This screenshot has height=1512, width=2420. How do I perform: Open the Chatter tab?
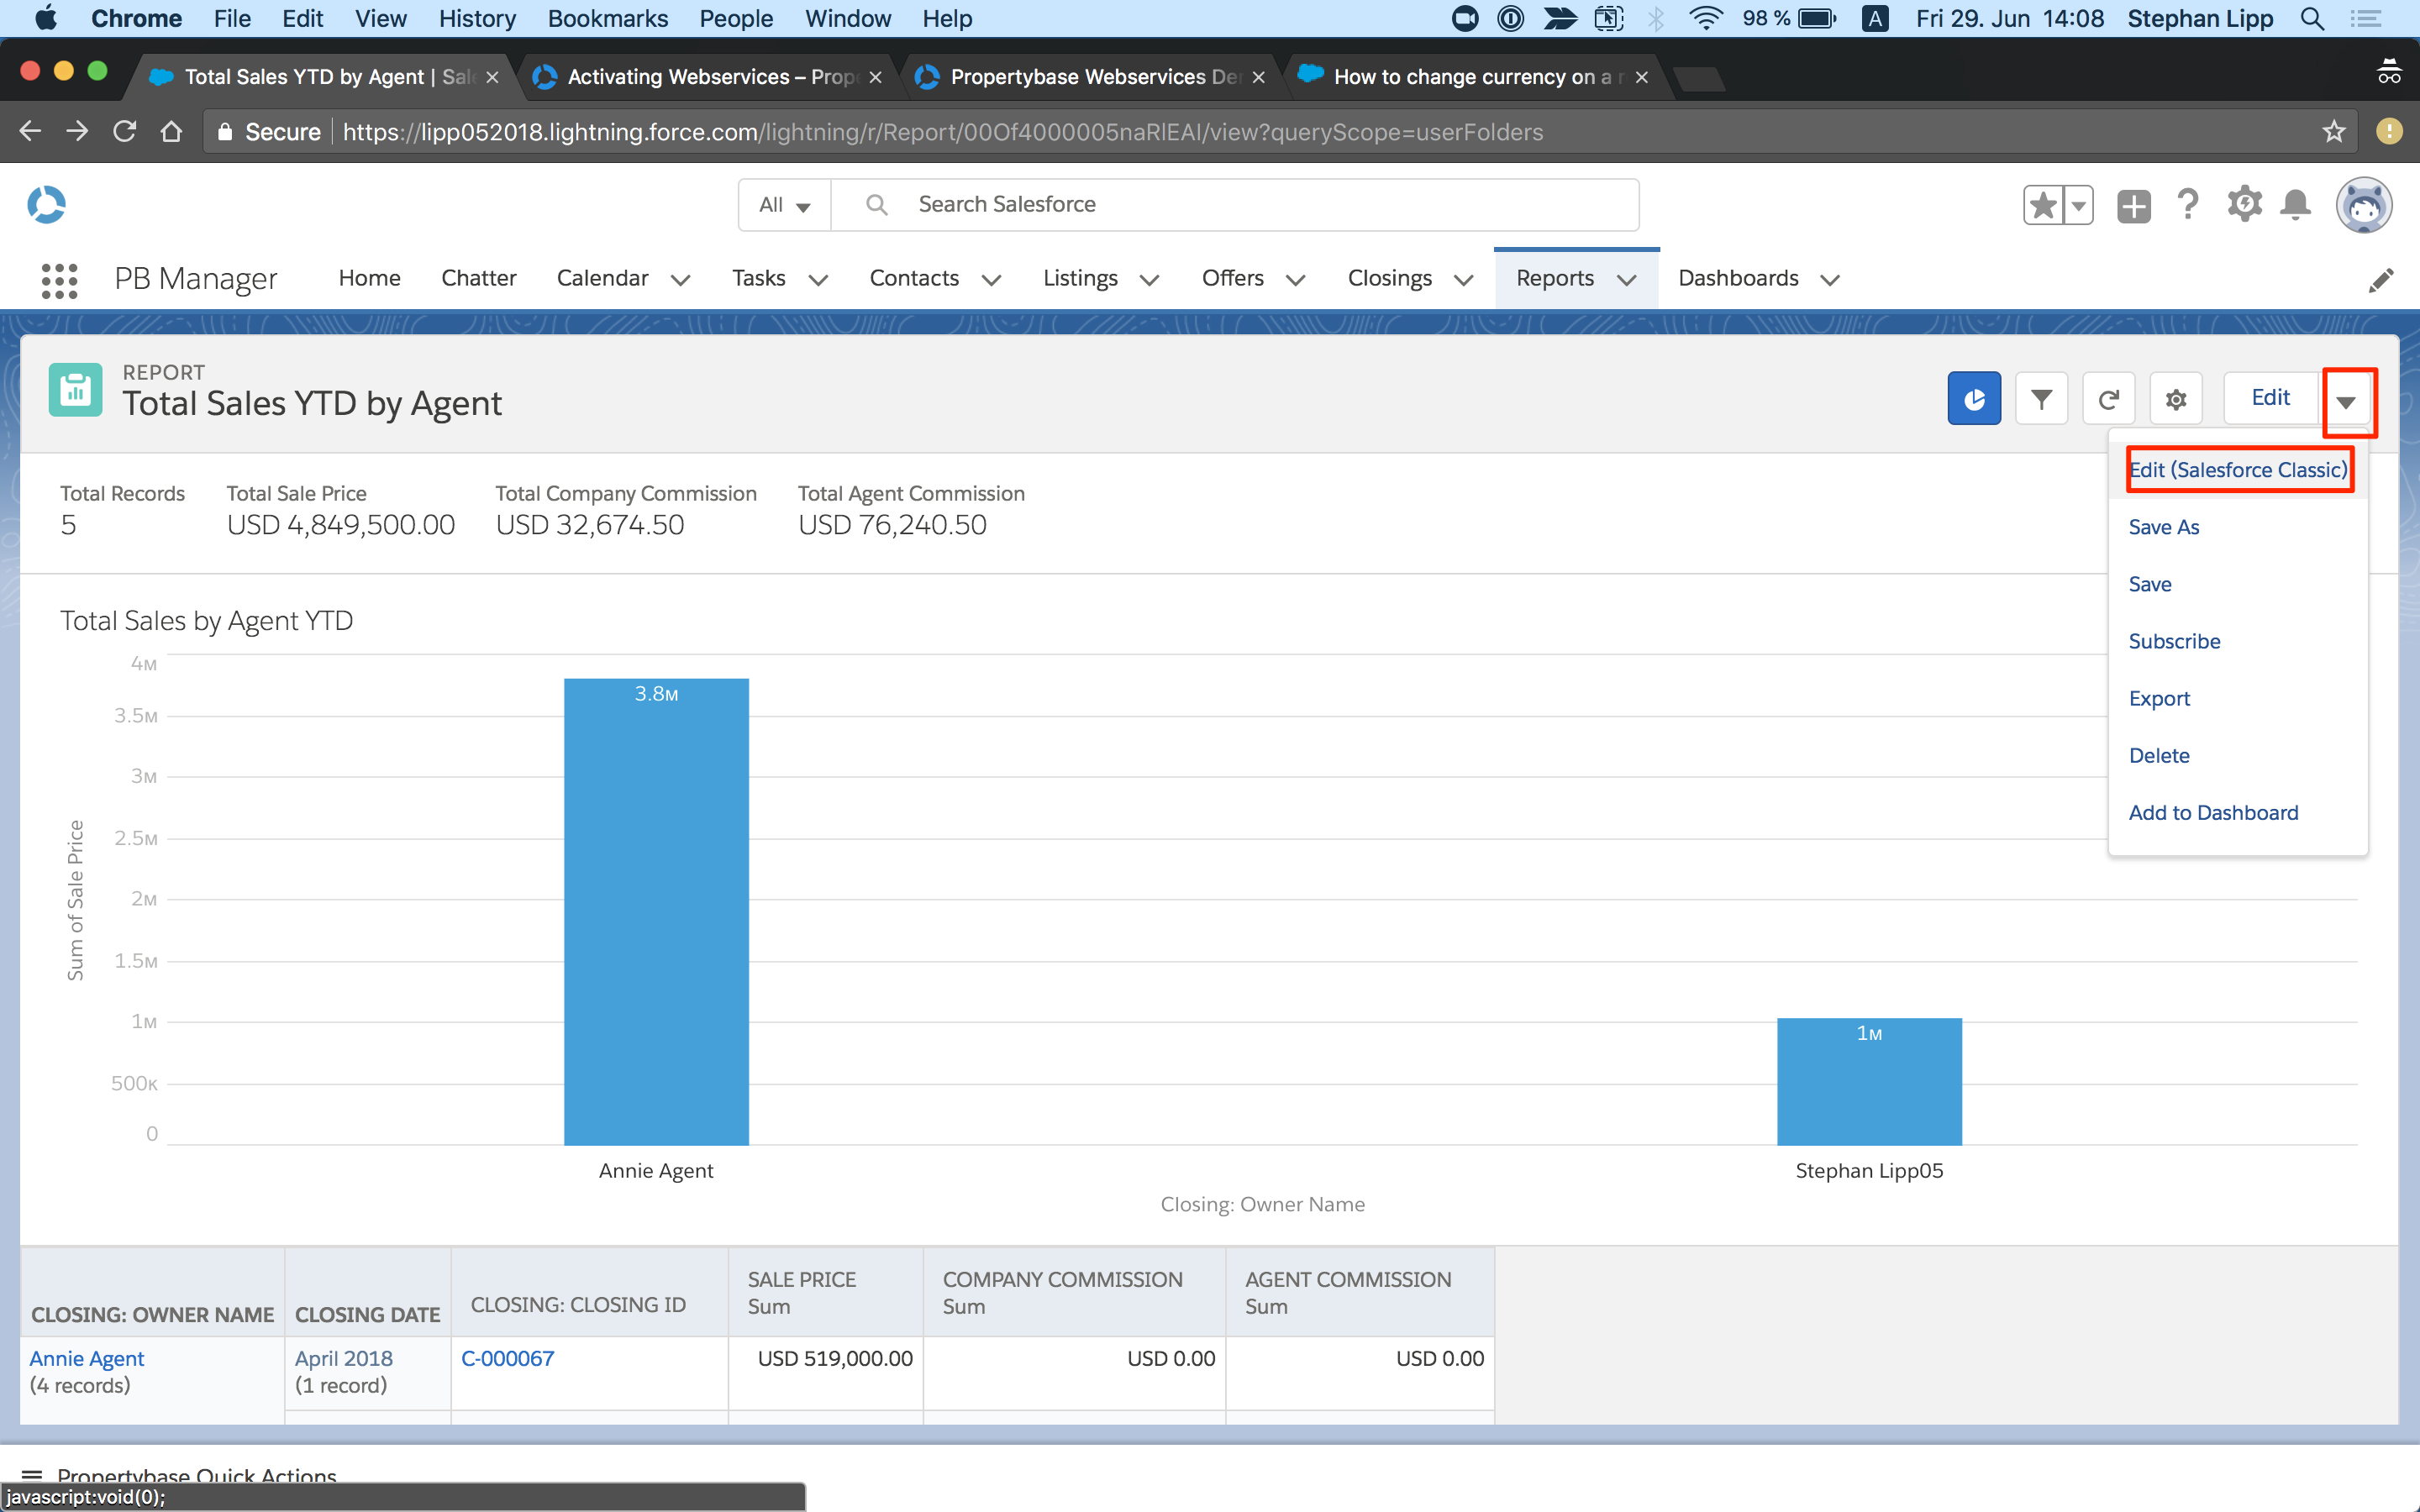pos(478,278)
